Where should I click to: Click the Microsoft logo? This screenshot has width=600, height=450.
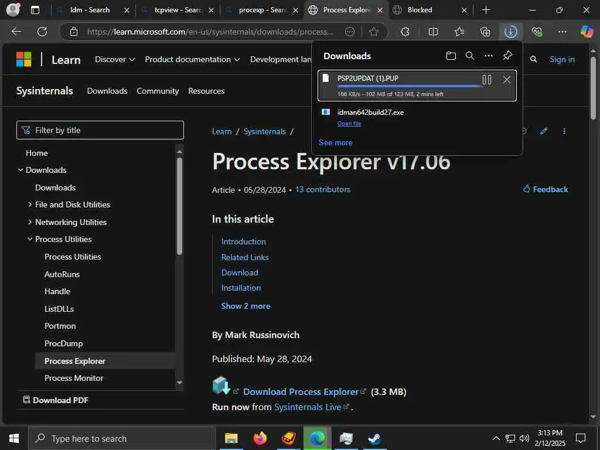point(23,59)
